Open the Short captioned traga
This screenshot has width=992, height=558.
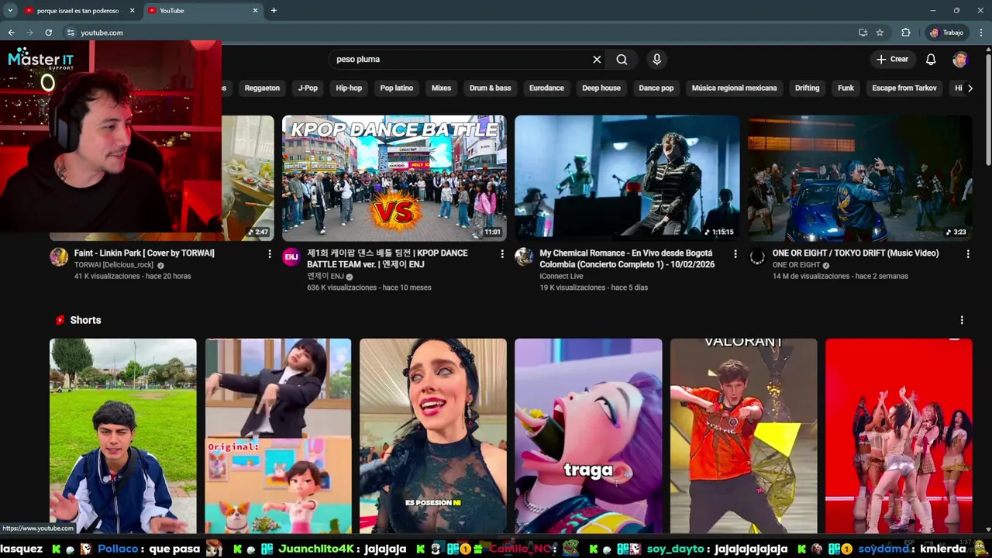588,436
